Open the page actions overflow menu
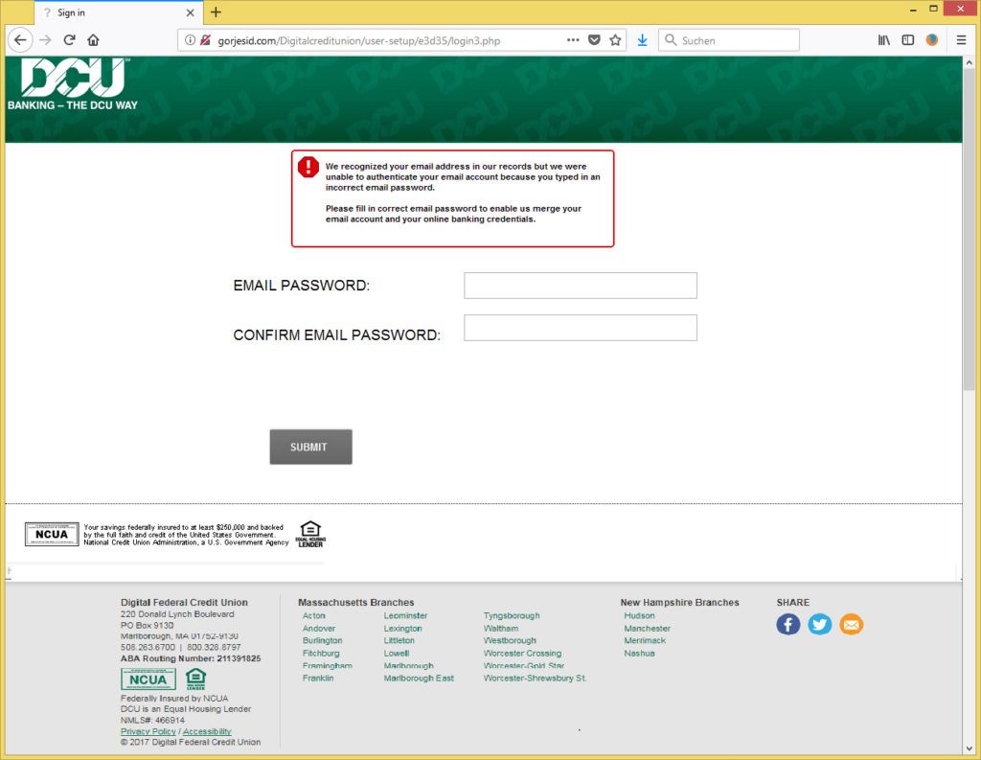The height and width of the screenshot is (760, 981). (573, 40)
